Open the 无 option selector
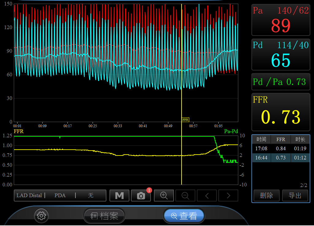 [91, 196]
